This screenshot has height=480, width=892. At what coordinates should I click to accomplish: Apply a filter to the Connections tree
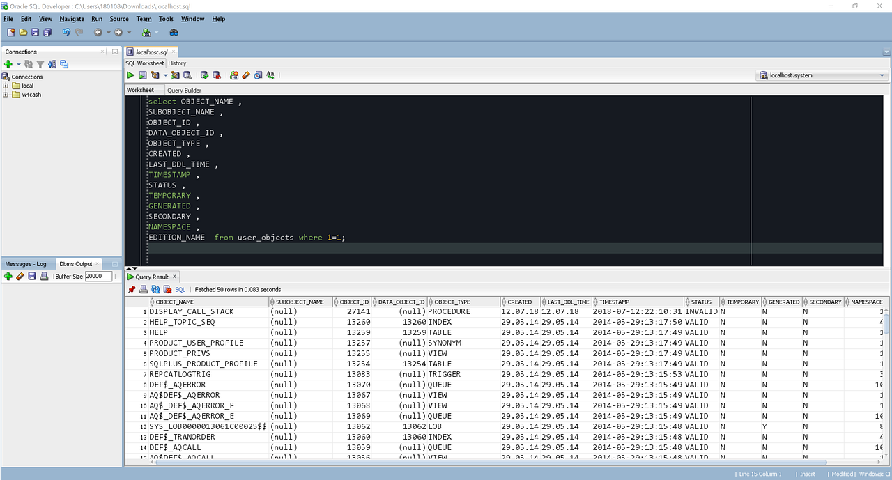pyautogui.click(x=40, y=64)
